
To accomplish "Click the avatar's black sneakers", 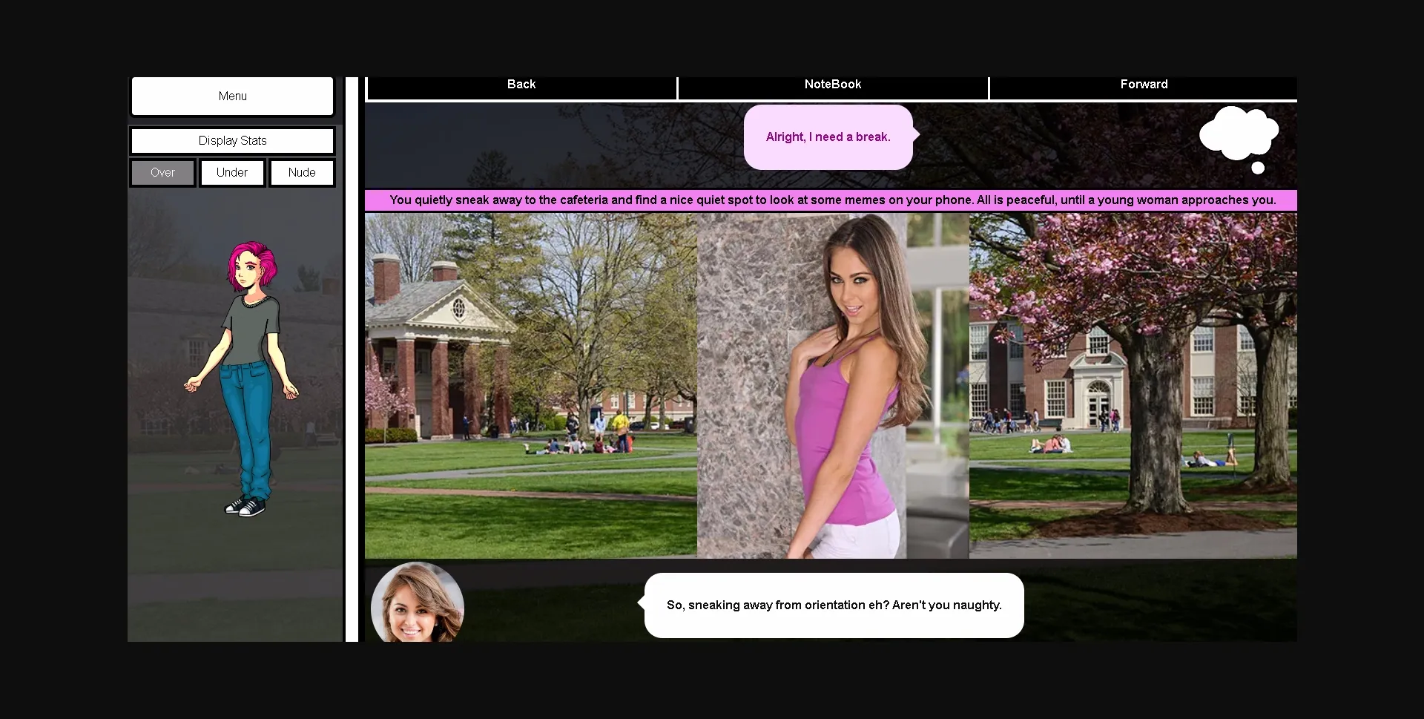I will tap(245, 507).
